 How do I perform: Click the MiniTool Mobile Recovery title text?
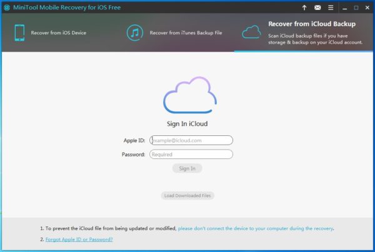click(x=67, y=7)
